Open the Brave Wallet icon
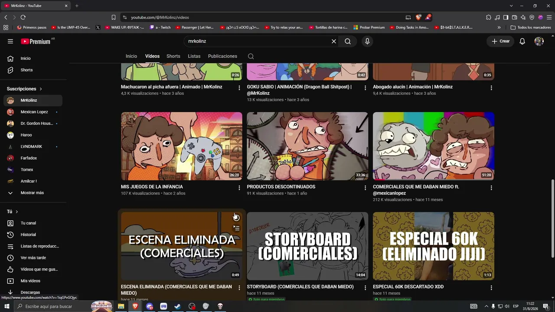555x312 pixels. pyautogui.click(x=515, y=17)
